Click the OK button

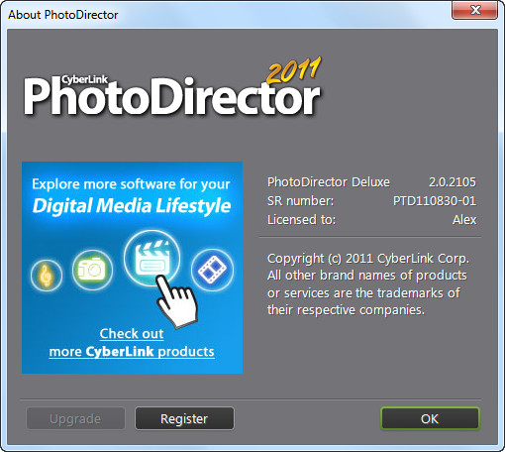pyautogui.click(x=430, y=418)
